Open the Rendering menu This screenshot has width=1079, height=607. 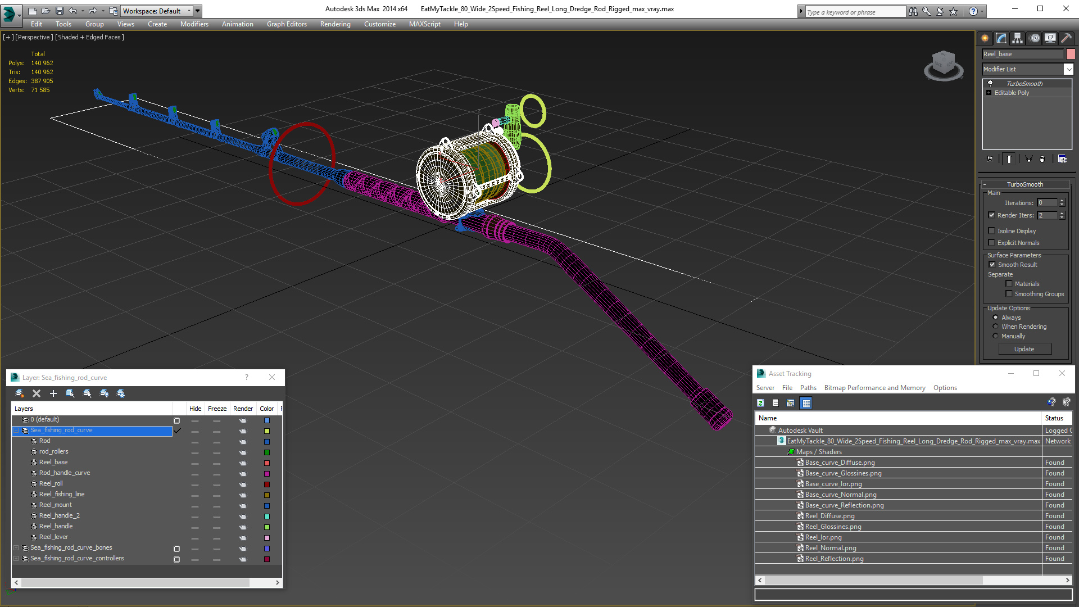(x=336, y=24)
